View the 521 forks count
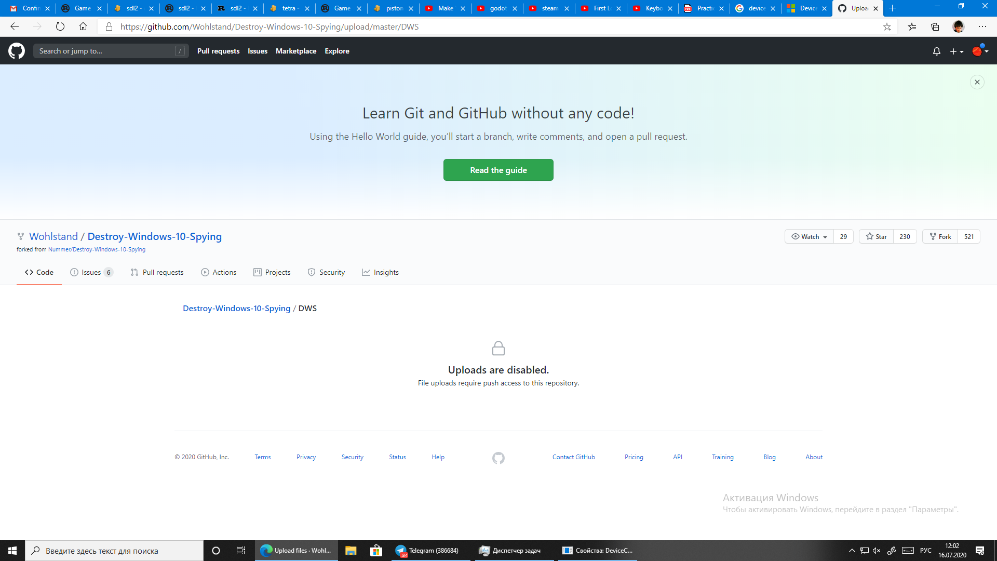 point(969,236)
